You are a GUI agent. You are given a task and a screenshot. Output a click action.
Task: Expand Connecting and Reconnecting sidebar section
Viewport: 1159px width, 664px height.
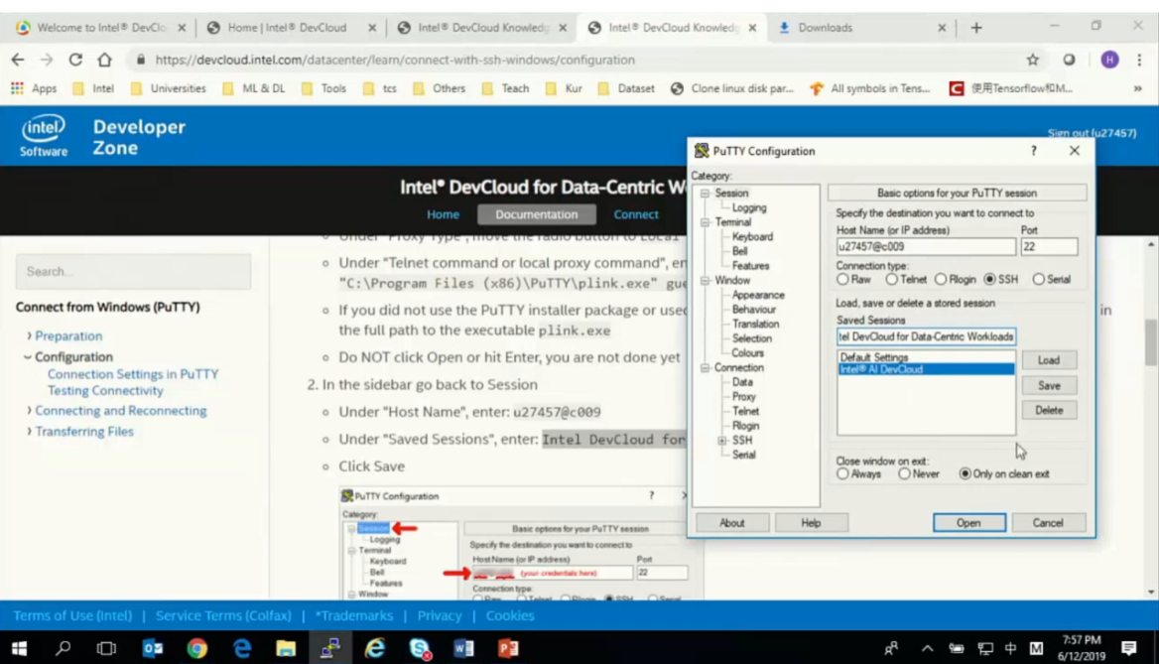[29, 410]
